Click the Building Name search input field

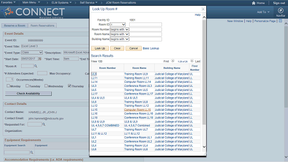click(x=145, y=39)
